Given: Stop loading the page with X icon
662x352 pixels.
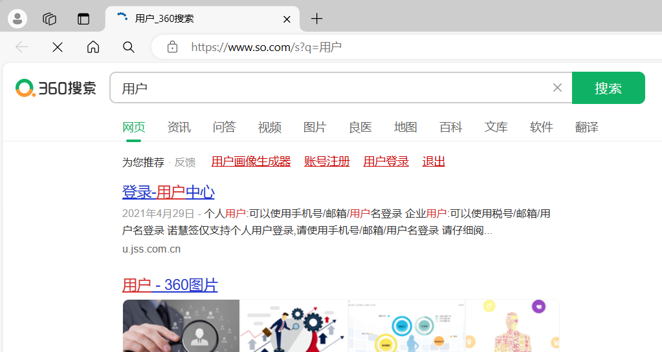Looking at the screenshot, I should (x=58, y=47).
